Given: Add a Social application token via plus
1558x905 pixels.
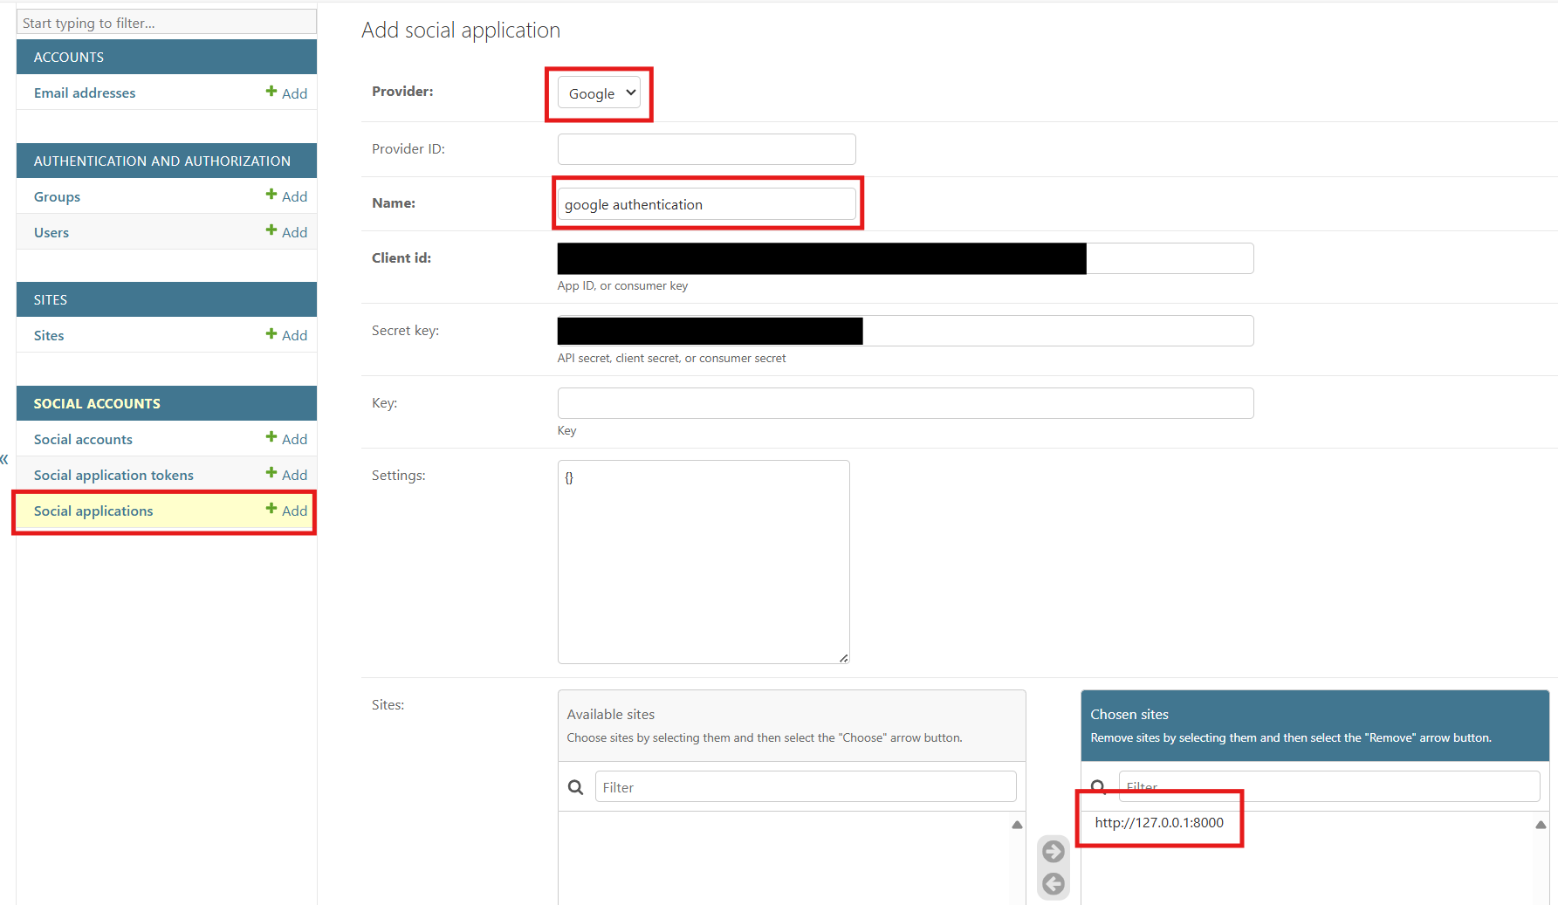Looking at the screenshot, I should click(x=286, y=475).
